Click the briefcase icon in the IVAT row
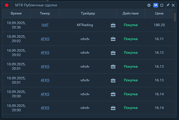Screen dimensions: 179x120 pos(113,25)
